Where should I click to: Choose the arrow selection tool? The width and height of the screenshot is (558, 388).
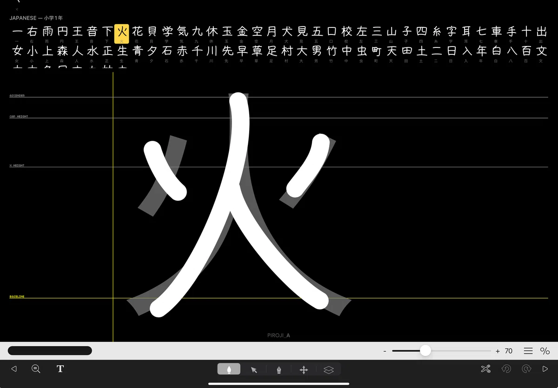(x=254, y=369)
